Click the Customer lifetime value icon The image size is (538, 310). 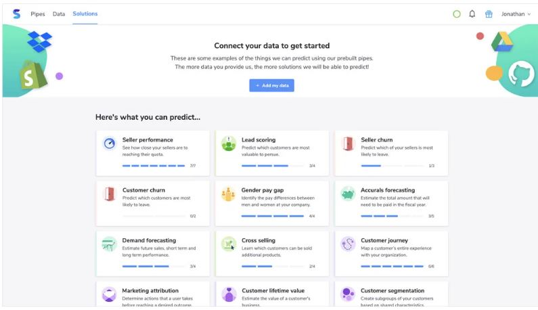coord(229,294)
